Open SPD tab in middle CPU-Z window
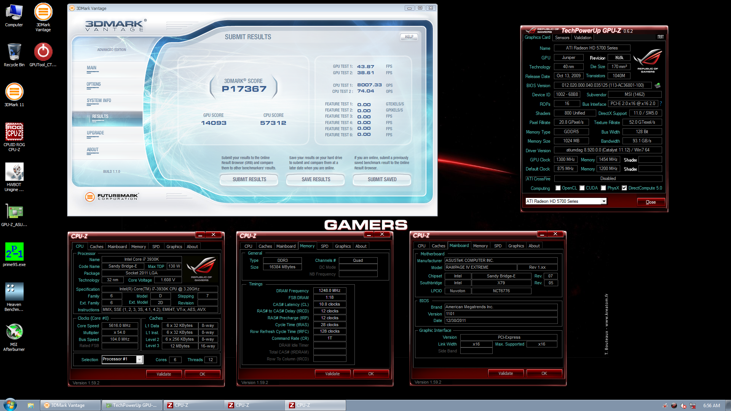Screen dimensions: 731x411 (324, 246)
